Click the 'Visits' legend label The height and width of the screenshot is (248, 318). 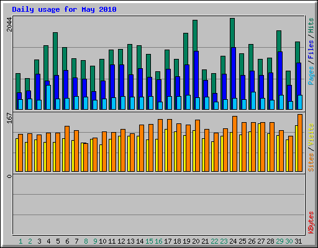tap(311, 135)
